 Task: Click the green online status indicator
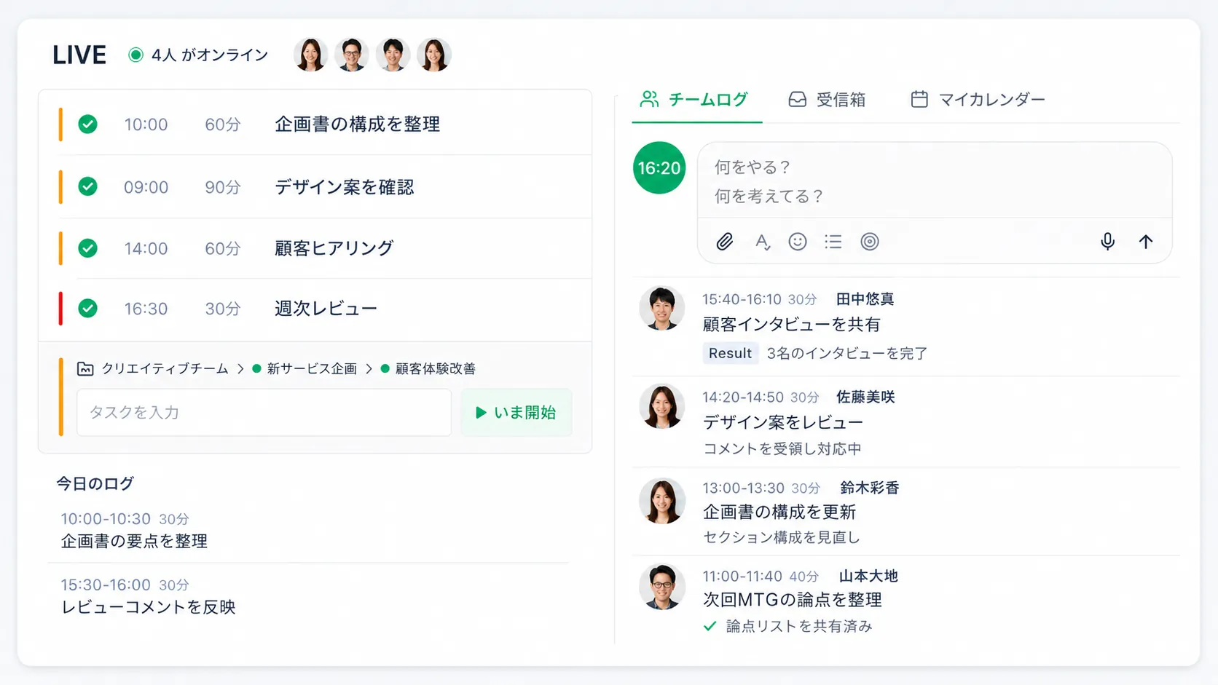coord(135,55)
